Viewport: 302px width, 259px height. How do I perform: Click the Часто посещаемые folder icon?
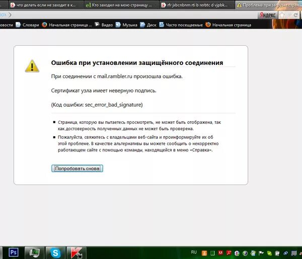click(x=162, y=25)
